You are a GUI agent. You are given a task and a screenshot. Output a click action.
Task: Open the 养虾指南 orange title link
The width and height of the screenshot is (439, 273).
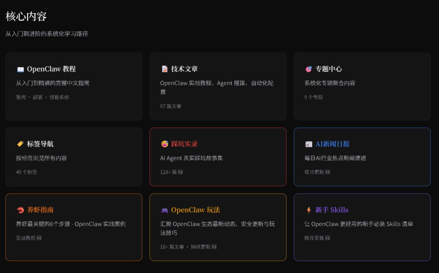click(40, 210)
